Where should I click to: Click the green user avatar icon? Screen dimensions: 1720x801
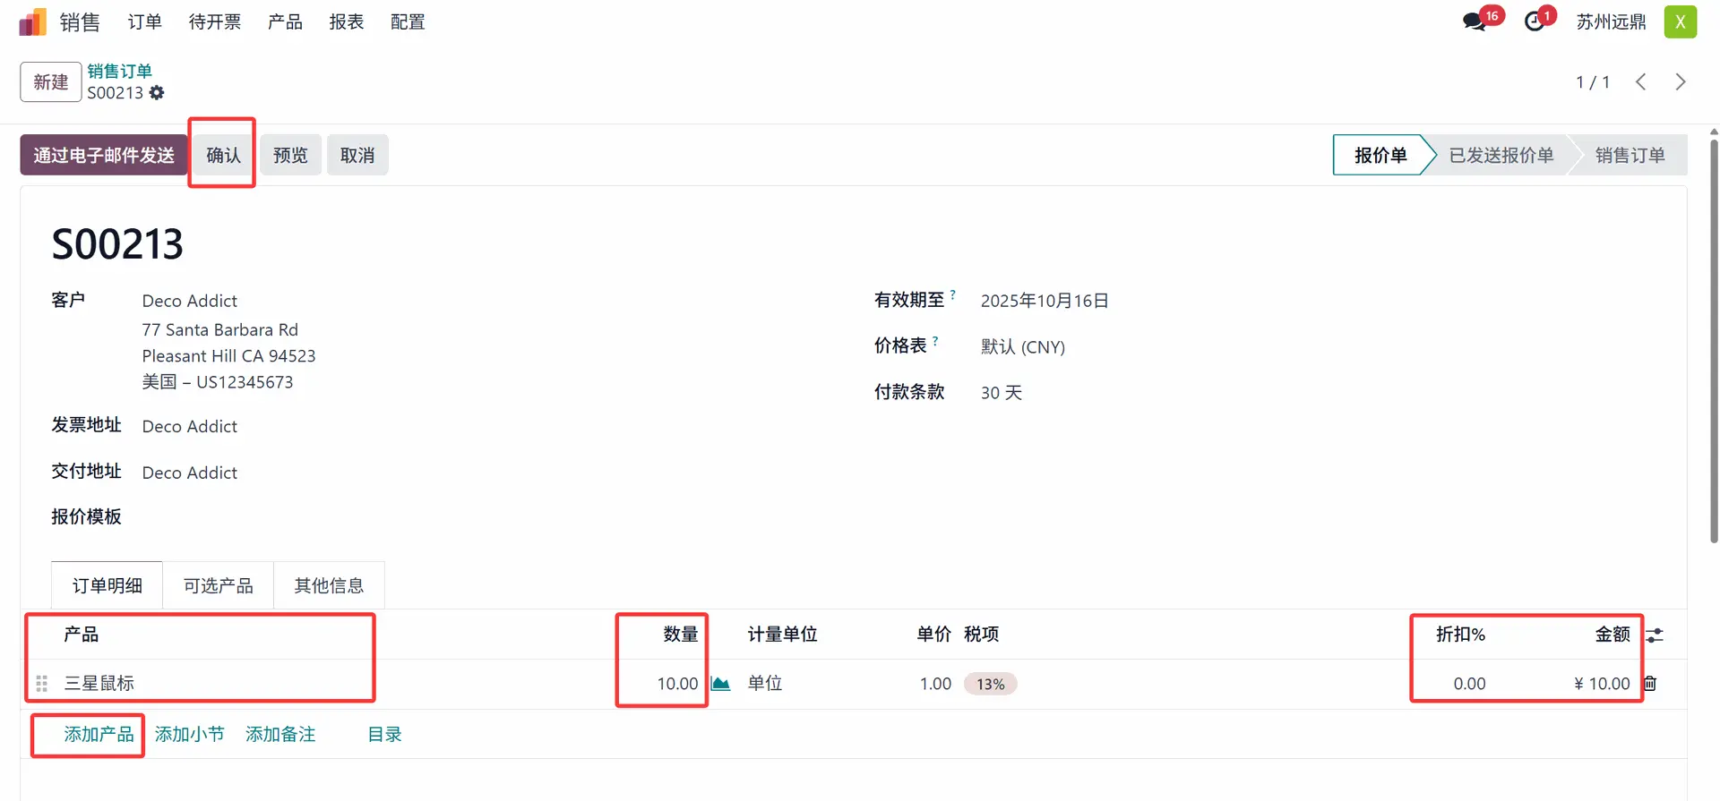point(1680,21)
